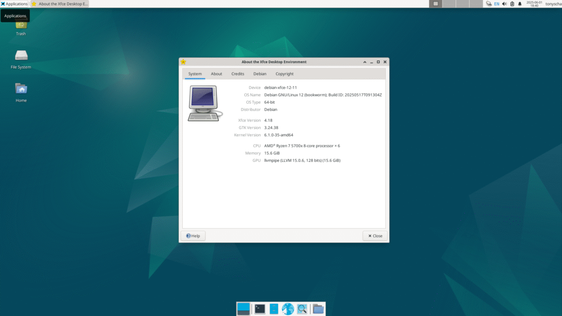Image resolution: width=562 pixels, height=316 pixels.
Task: Launch Terminal from the dock
Action: 260,309
